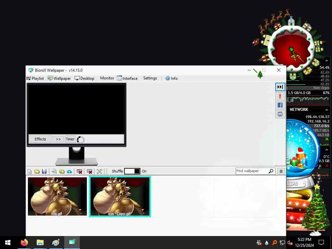
Task: Open the notification center icon
Action: 321,243
